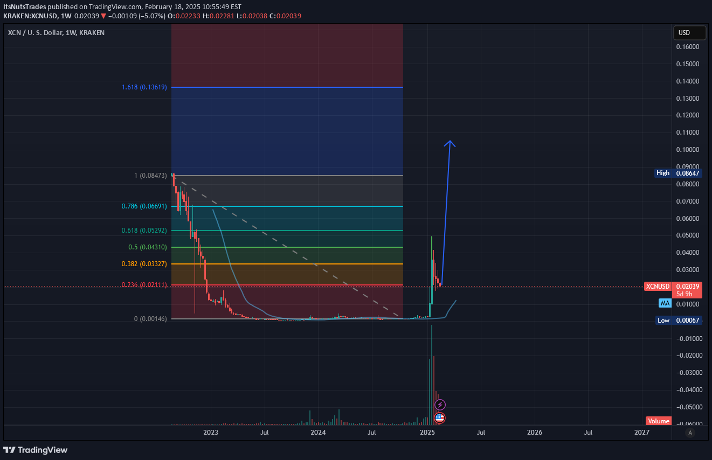
Task: Select the 0.786 (0.06691) Fibonacci label
Action: click(x=144, y=206)
